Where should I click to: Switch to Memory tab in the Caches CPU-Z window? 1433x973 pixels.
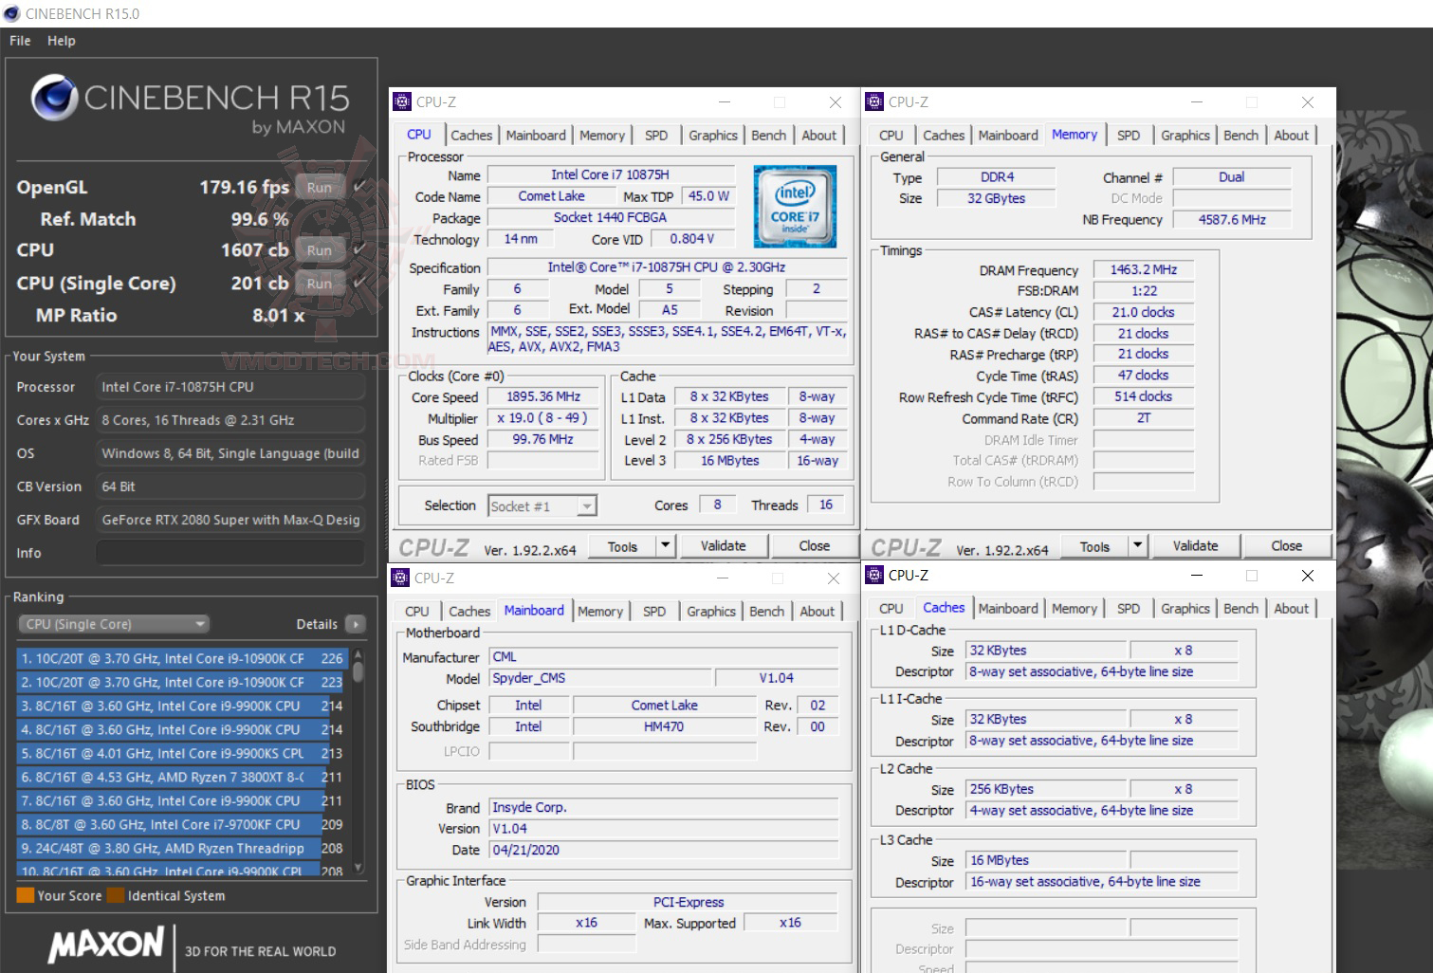[1075, 609]
